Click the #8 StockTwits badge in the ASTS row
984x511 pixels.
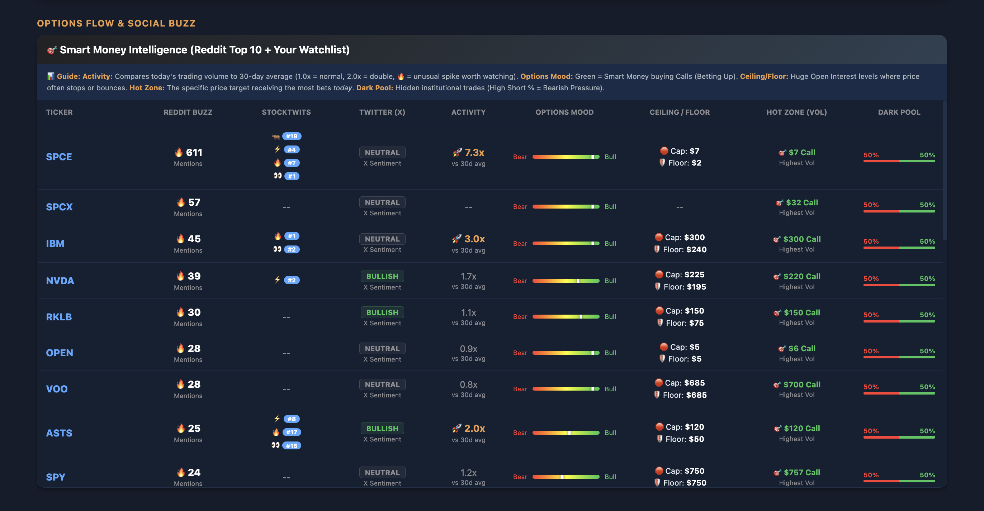[292, 419]
